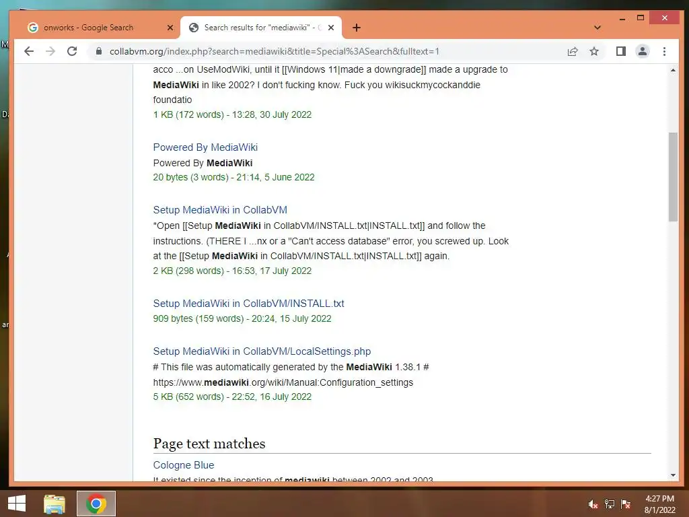Click the browser forward arrow

(50, 51)
